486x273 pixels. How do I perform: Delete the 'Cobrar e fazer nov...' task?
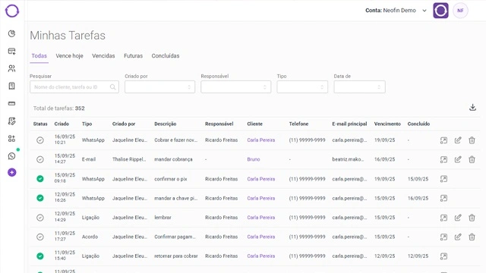(472, 140)
